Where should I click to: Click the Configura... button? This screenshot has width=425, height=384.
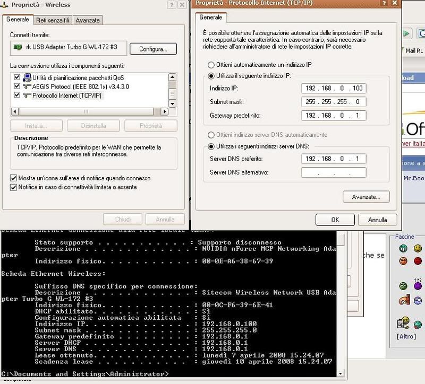153,49
